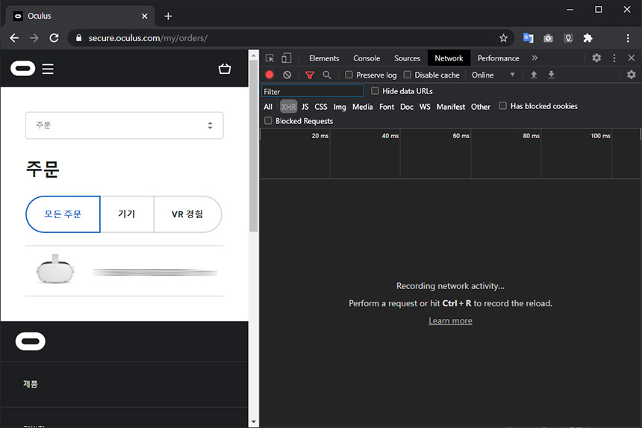Filter requests by WS

pos(425,107)
